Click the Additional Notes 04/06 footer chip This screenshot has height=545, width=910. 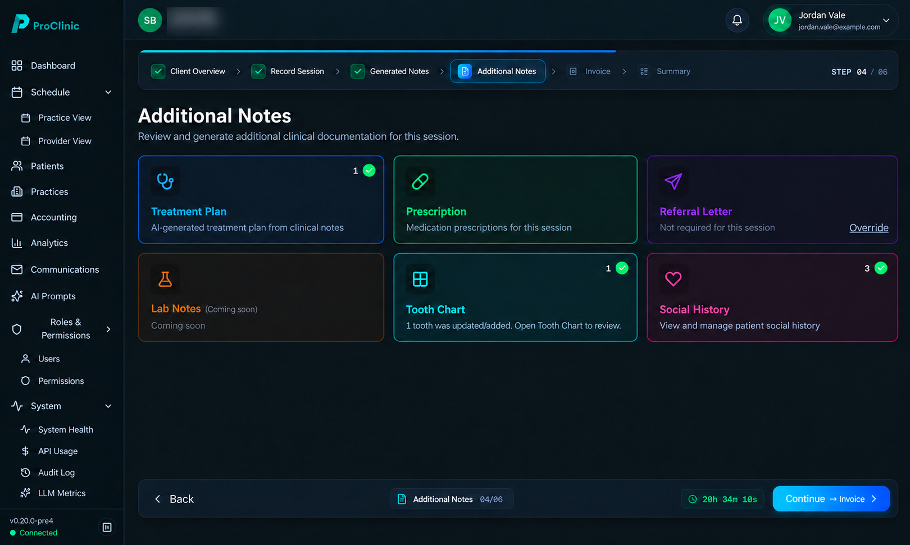(x=452, y=499)
